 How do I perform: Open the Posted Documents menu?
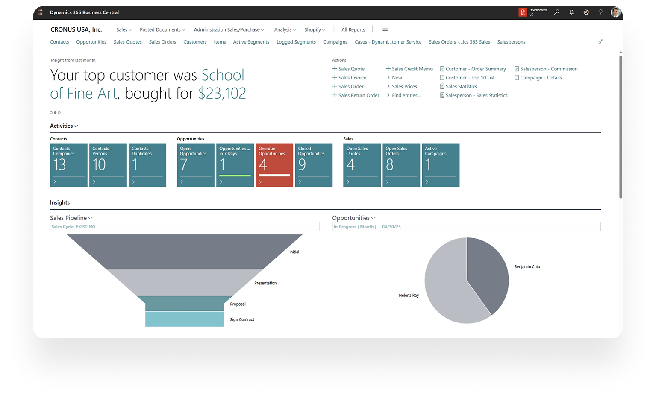point(162,30)
